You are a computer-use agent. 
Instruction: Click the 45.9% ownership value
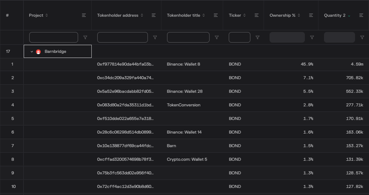307,64
